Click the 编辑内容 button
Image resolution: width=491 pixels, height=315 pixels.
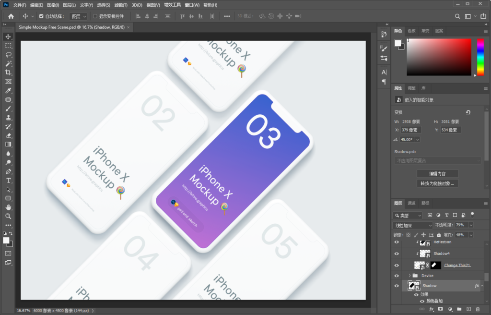[x=437, y=173]
